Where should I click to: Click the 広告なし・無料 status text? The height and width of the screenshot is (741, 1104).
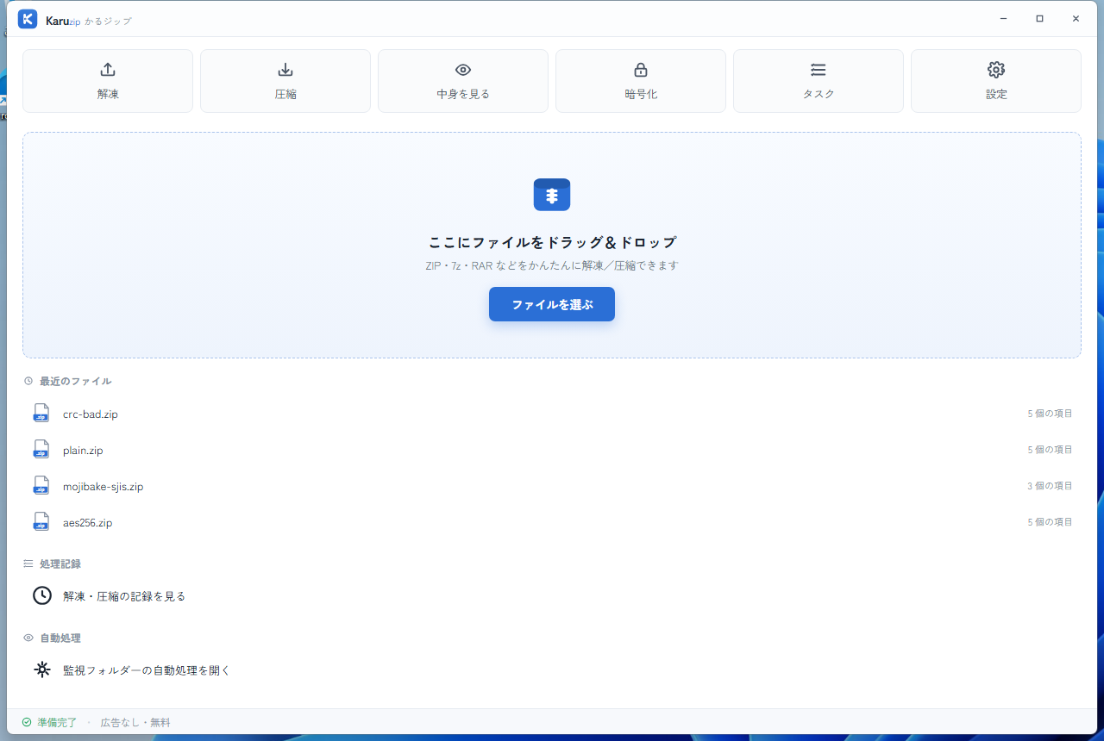click(x=135, y=723)
